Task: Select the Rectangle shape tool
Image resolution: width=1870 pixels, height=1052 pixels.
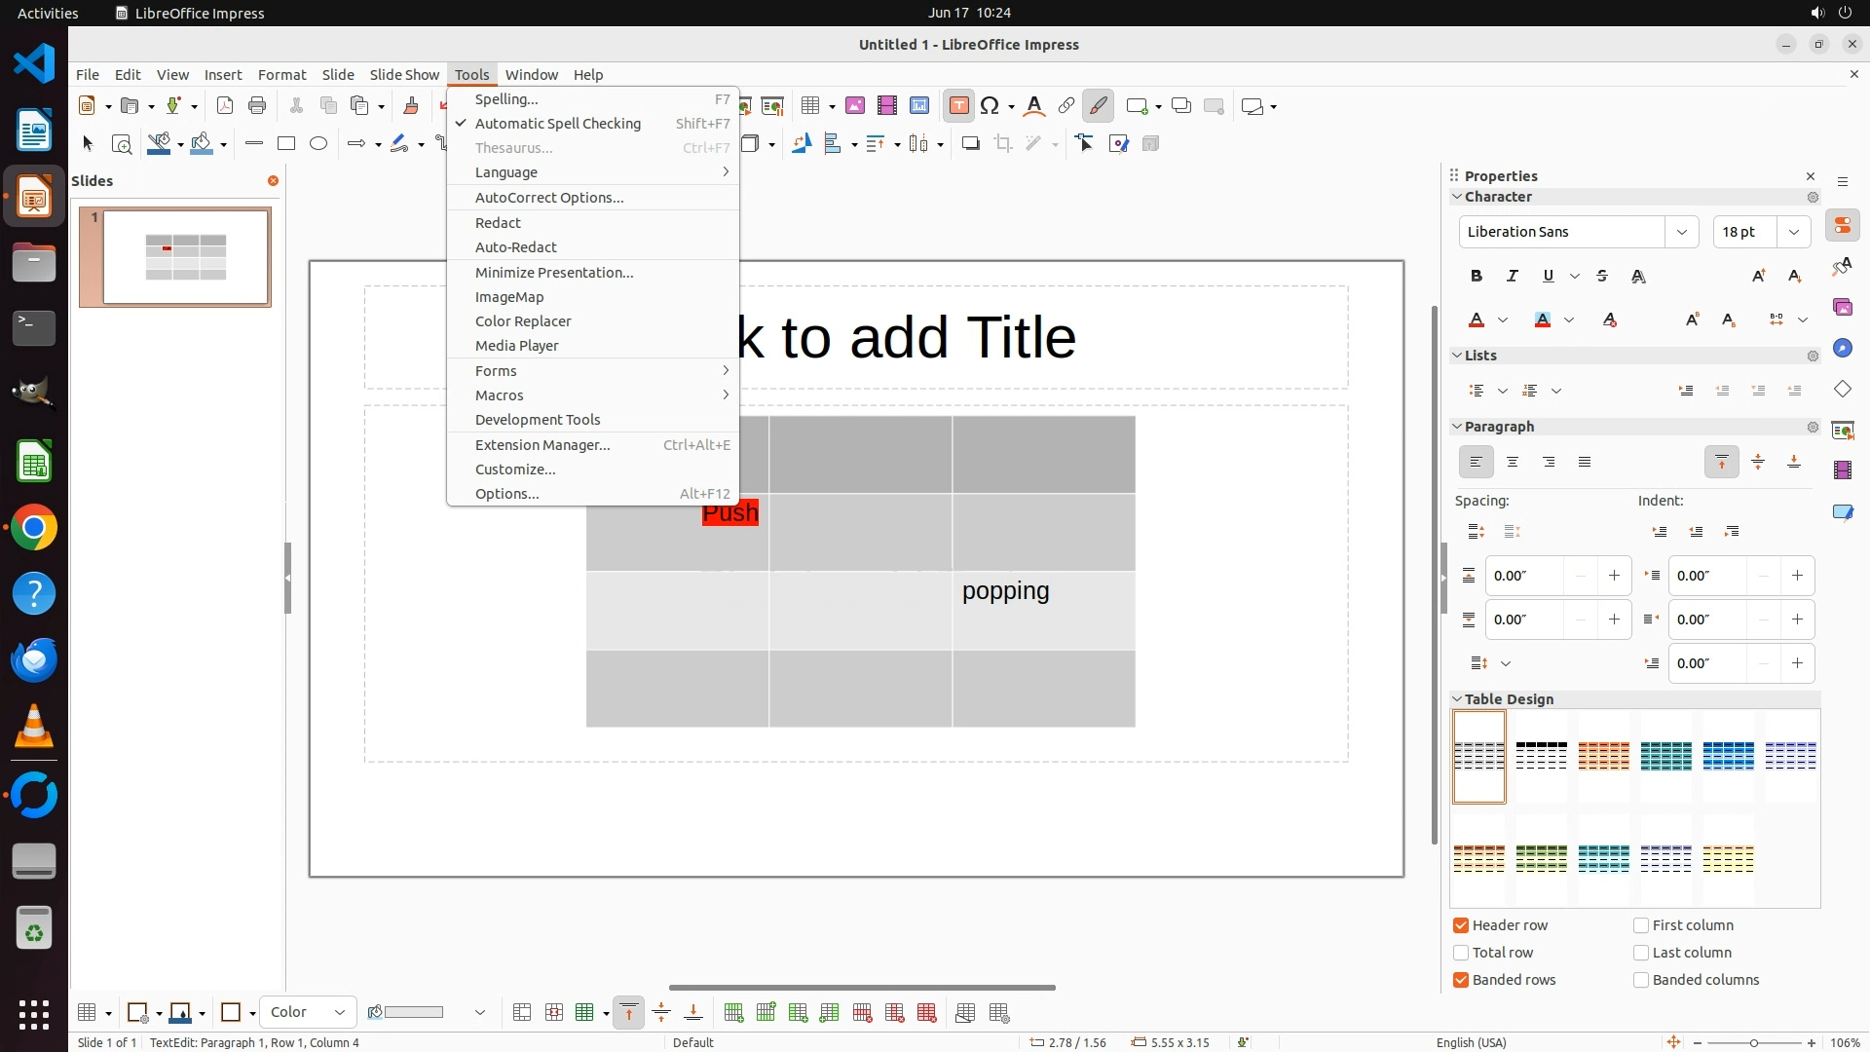Action: click(286, 144)
